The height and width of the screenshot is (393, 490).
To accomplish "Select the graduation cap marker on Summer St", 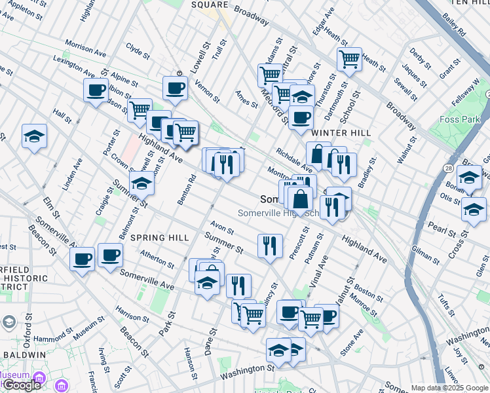I will click(x=141, y=183).
